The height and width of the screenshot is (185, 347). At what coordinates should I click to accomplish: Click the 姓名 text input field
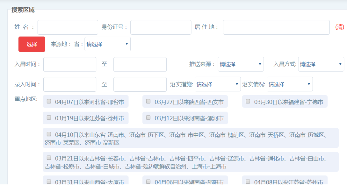pos(67,27)
